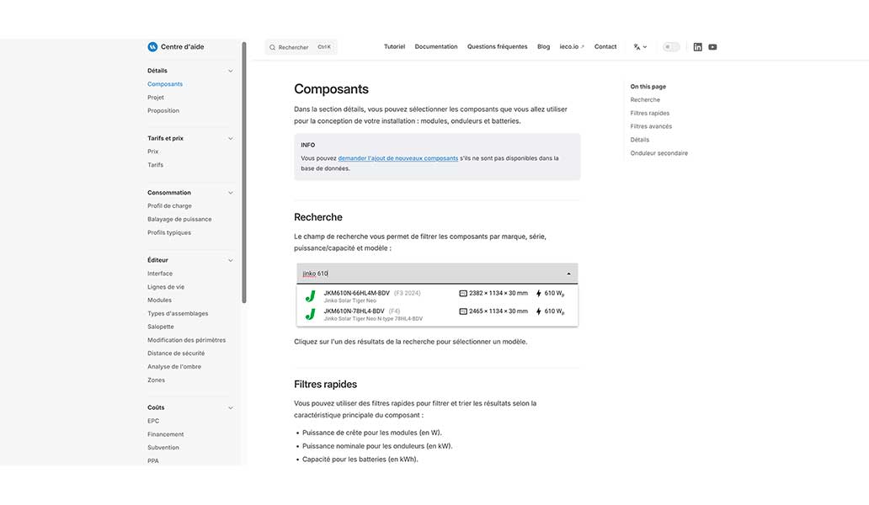Click the Rechercher search box
869x505 pixels.
[x=301, y=47]
